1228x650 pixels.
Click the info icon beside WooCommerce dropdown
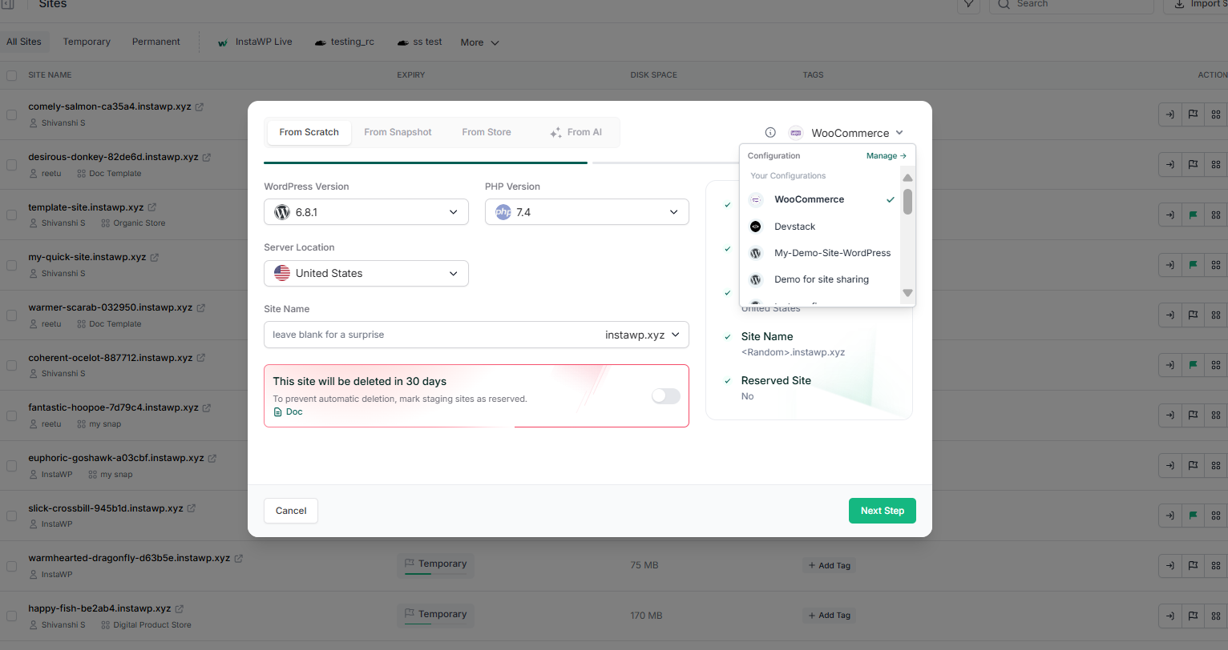(x=770, y=132)
